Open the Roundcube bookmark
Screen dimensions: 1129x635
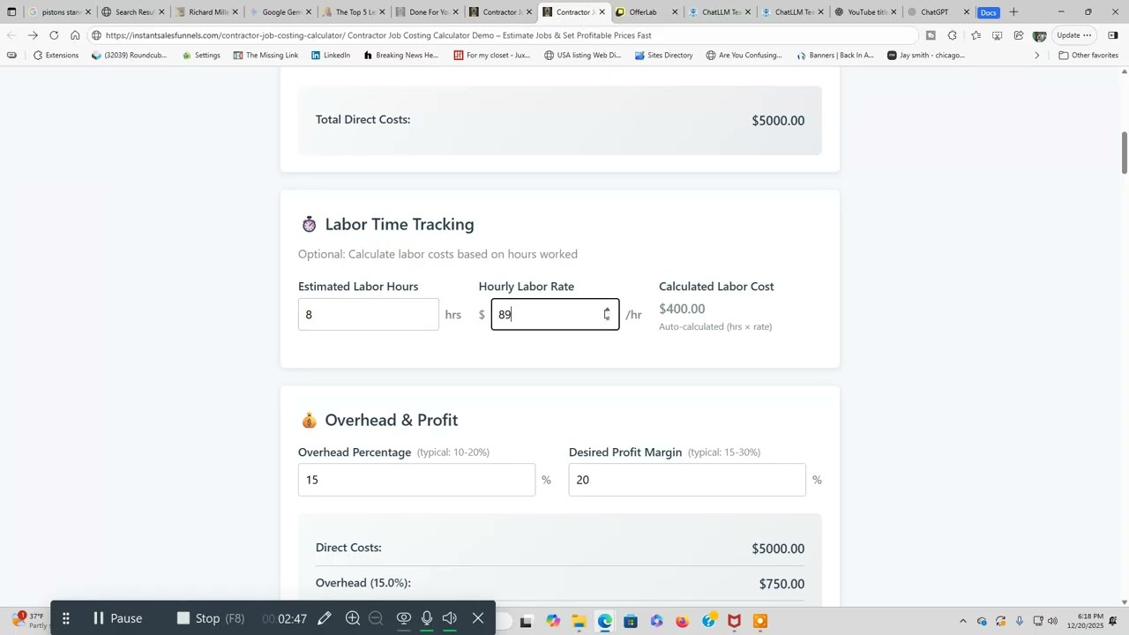pyautogui.click(x=129, y=55)
